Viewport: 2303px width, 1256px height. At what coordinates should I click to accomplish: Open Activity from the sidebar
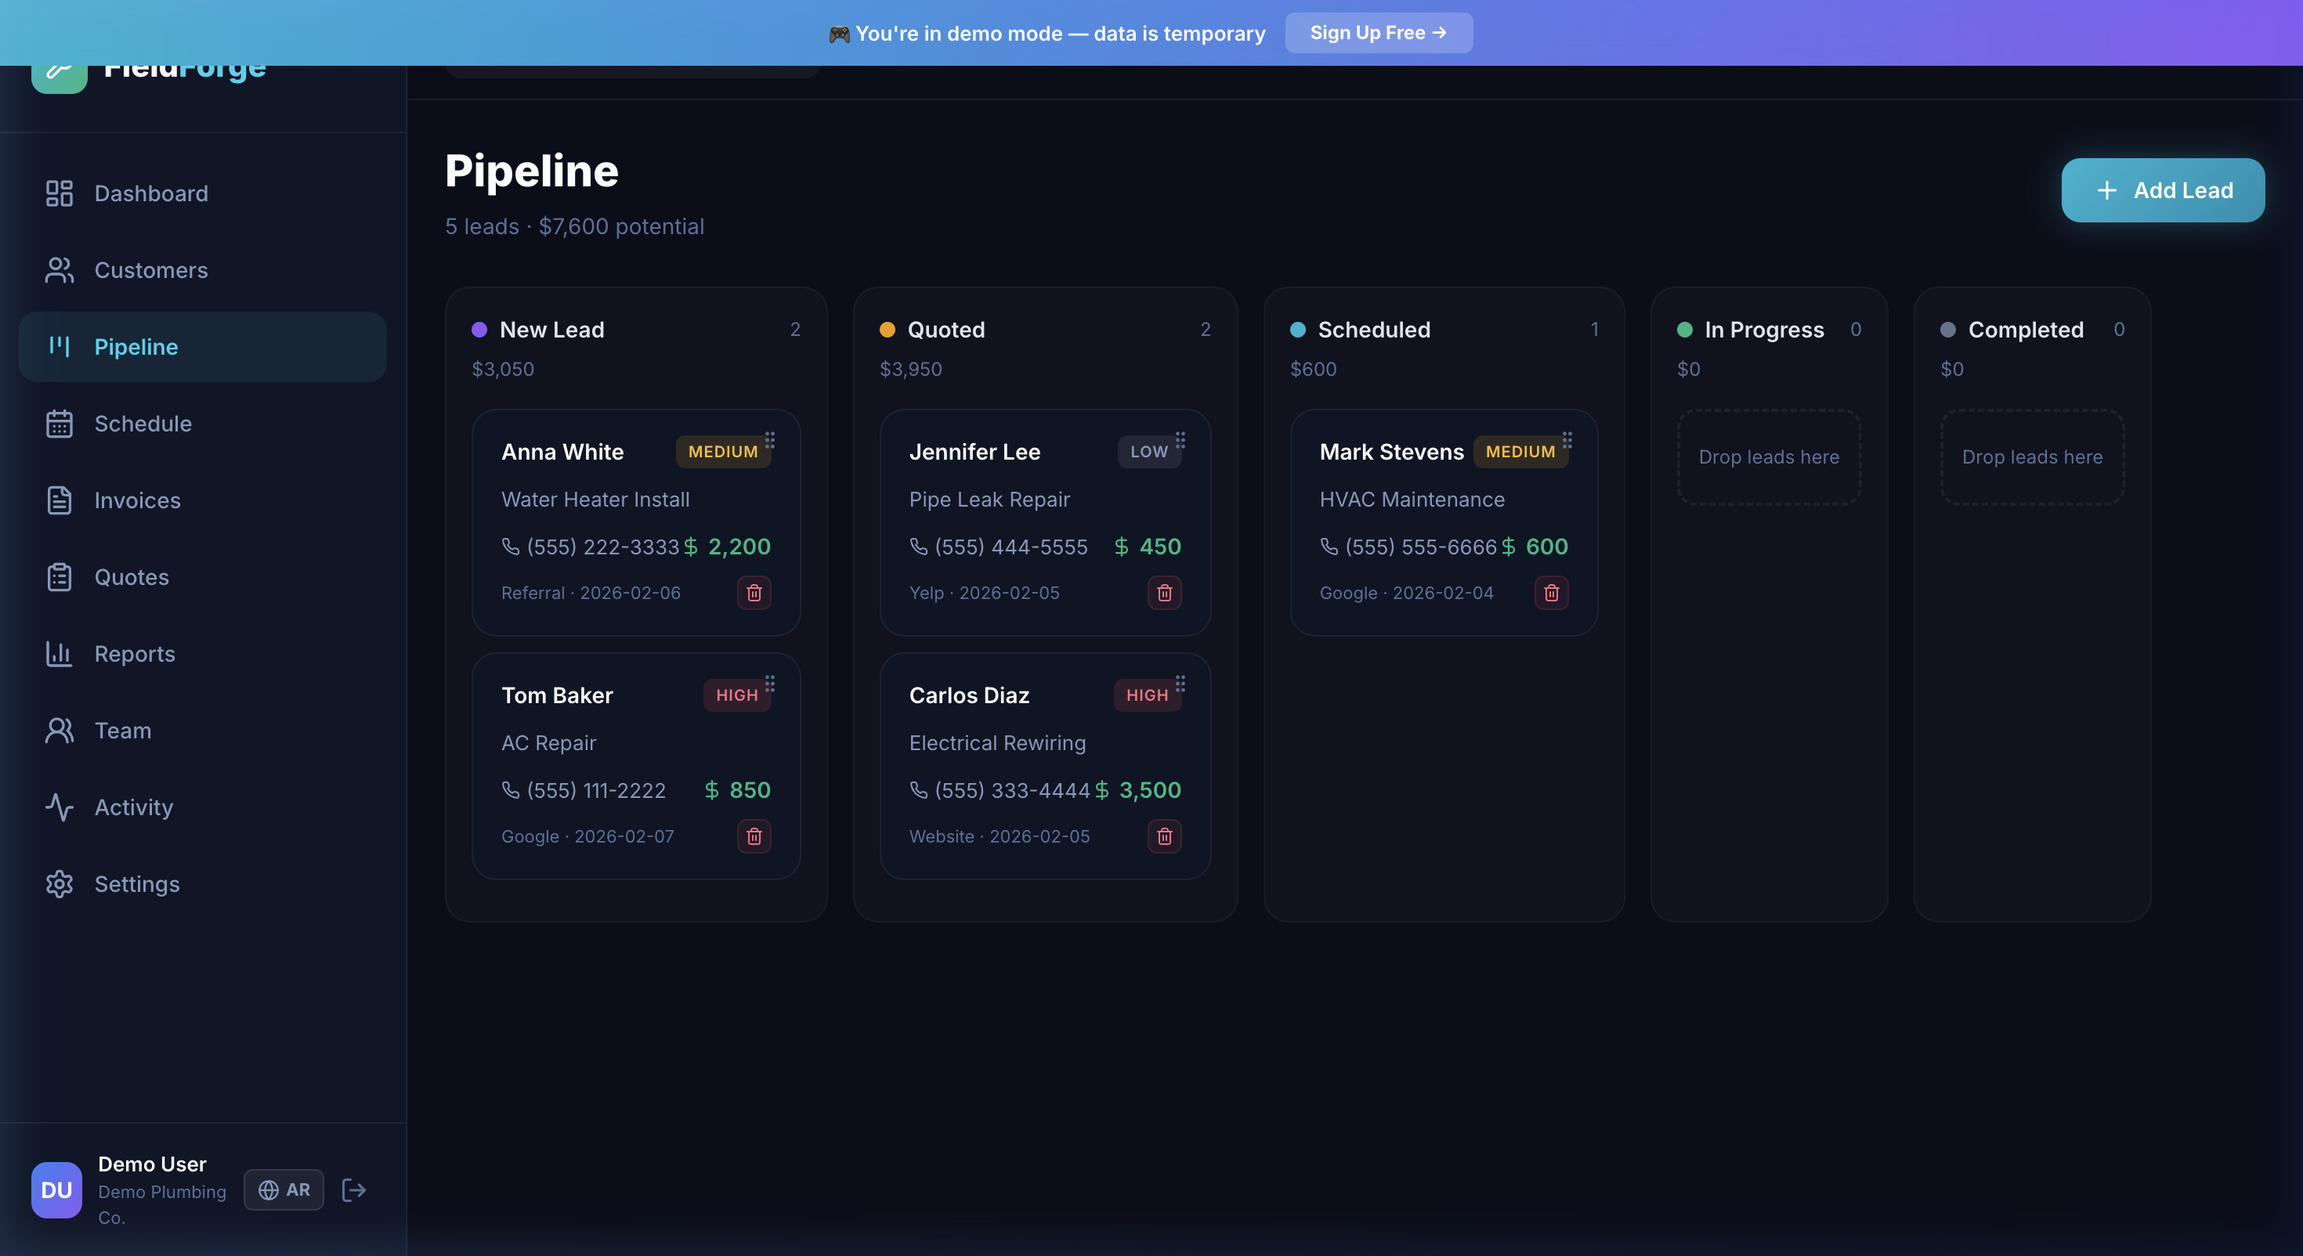coord(134,807)
